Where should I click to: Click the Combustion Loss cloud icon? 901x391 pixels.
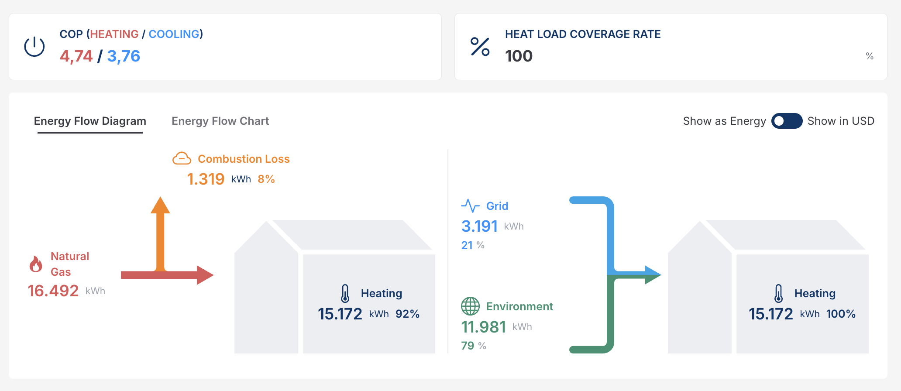tap(182, 158)
